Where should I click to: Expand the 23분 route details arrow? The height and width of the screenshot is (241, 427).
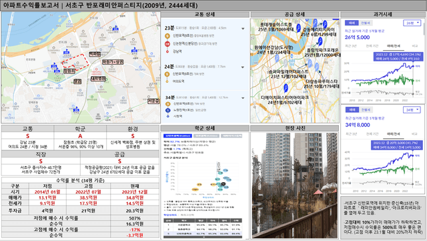point(243,28)
